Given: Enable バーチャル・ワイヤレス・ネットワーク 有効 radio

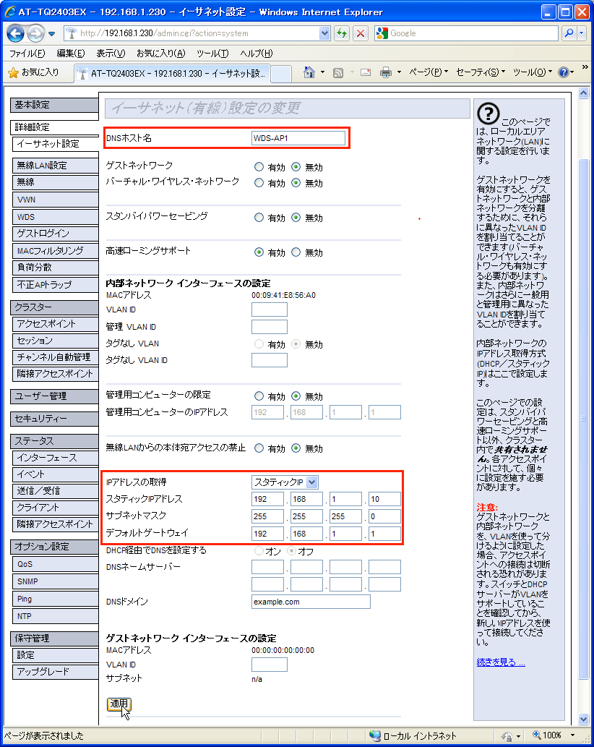Looking at the screenshot, I should (x=259, y=182).
